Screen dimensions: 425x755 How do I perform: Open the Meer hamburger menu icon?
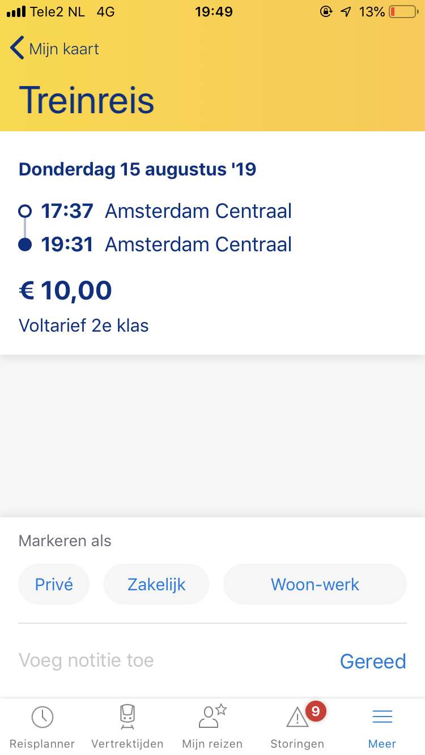[x=382, y=717]
